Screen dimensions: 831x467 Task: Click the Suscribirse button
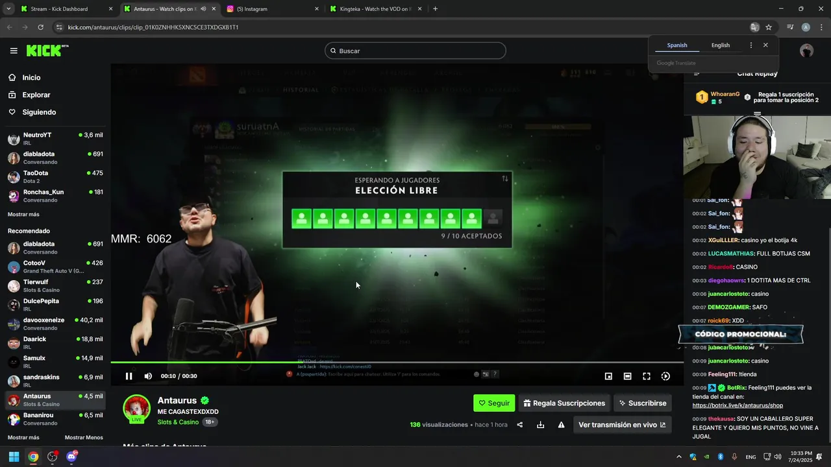(x=643, y=403)
